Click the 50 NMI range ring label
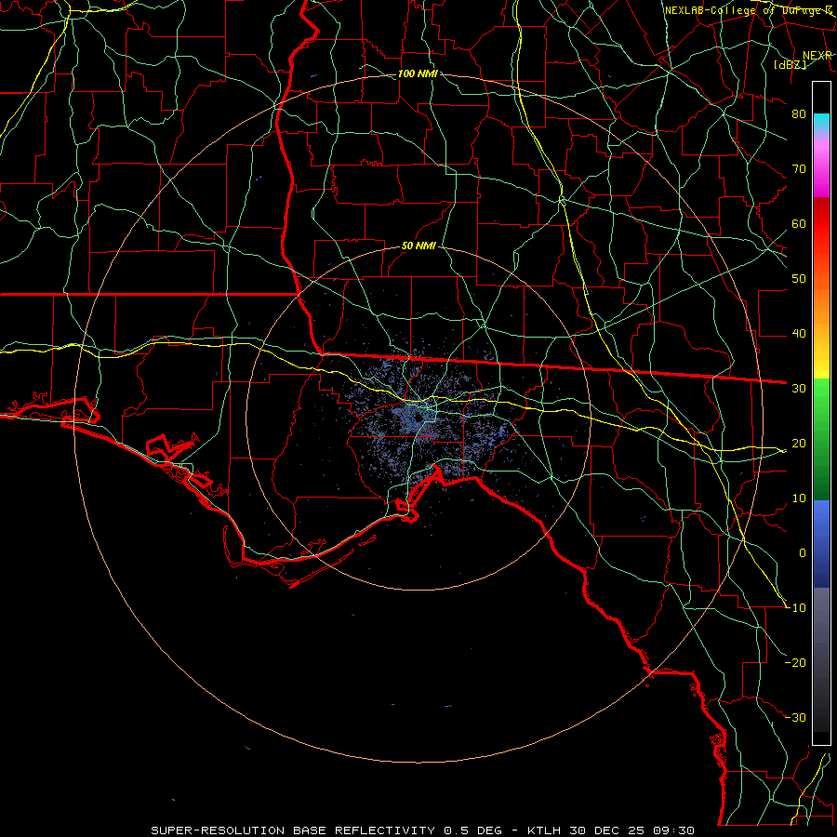This screenshot has width=837, height=837. pos(418,246)
